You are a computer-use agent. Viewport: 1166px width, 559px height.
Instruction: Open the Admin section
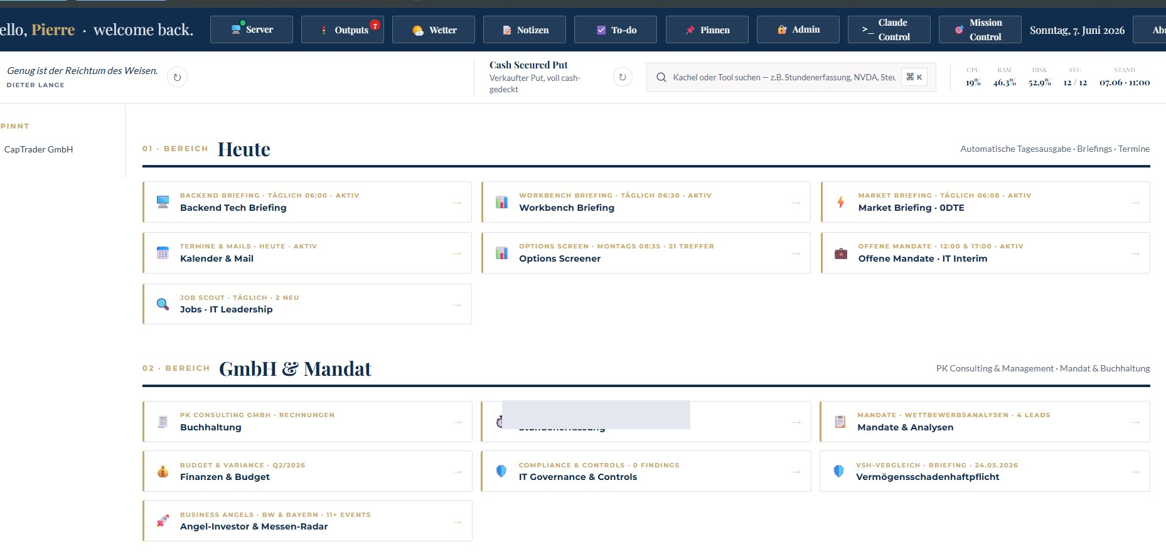tap(798, 29)
